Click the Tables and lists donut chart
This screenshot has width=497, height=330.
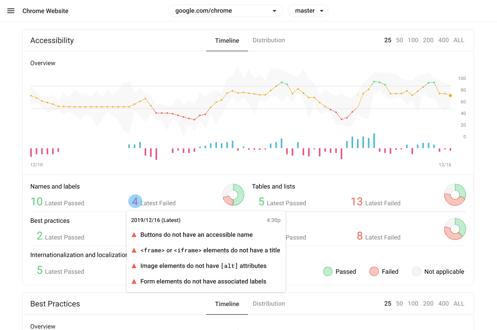point(455,195)
